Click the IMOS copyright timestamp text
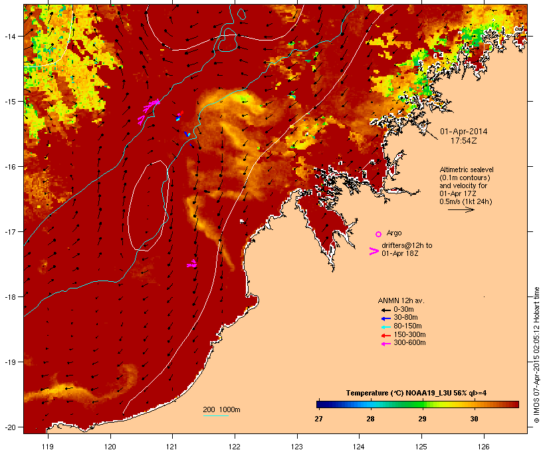545x452 pixels. [536, 355]
